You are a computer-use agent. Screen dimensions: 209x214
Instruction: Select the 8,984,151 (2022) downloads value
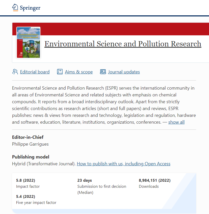coord(155,180)
